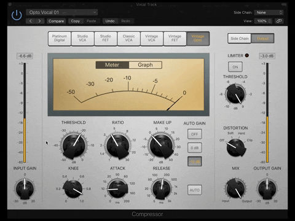This screenshot has width=295, height=221.
Task: Click the Compressor label at bottom
Action: (147, 214)
